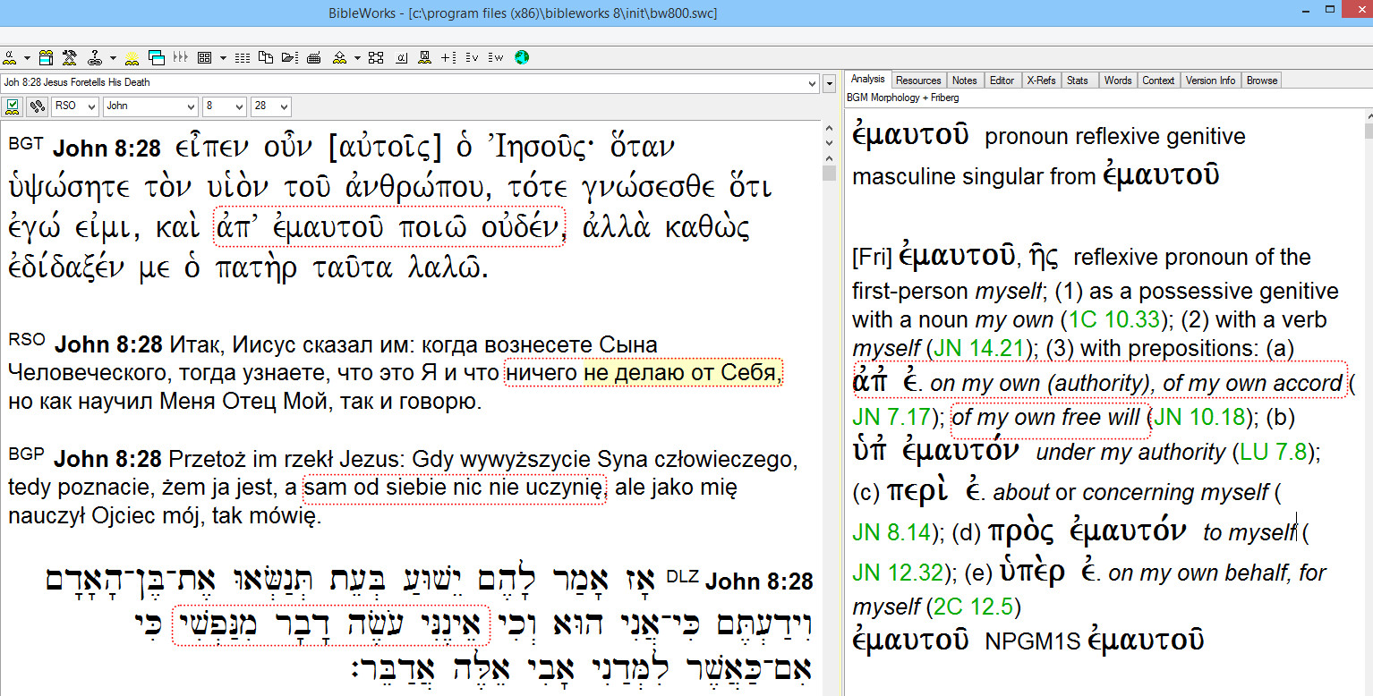Follow the JN 7.17 reference link
This screenshot has height=696, width=1373.
[x=892, y=417]
